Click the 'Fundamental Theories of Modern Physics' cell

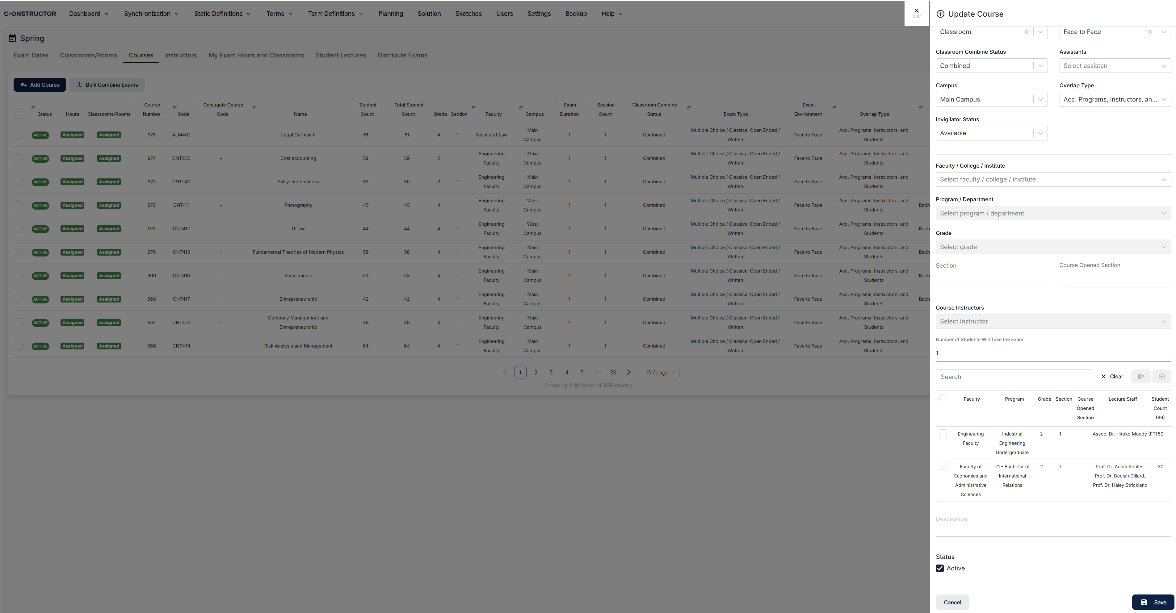298,252
